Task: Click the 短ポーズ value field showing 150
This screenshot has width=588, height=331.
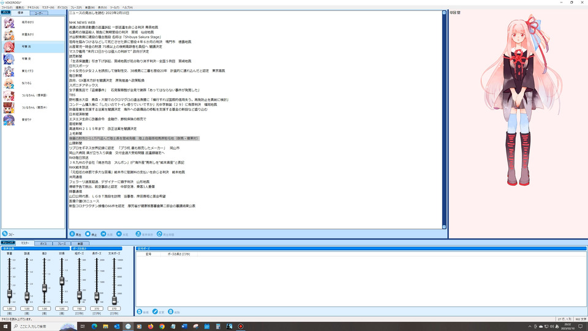Action: (x=79, y=308)
